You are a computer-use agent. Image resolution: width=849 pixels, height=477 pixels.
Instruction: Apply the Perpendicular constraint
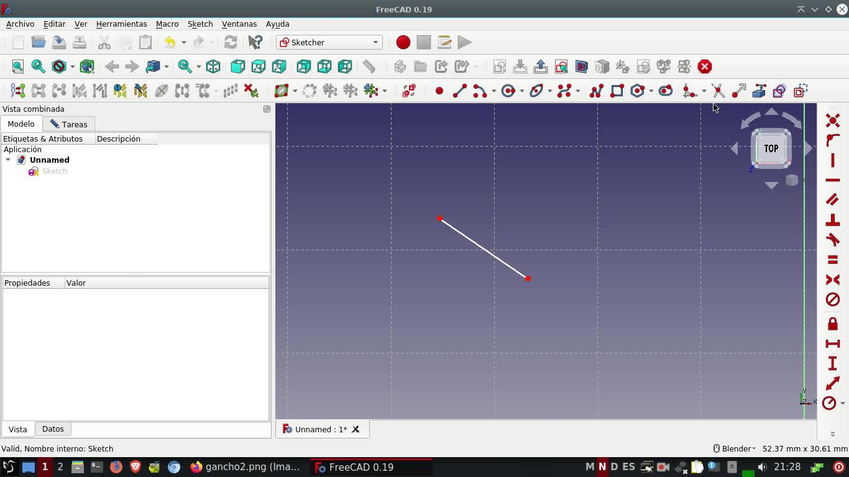pos(832,220)
